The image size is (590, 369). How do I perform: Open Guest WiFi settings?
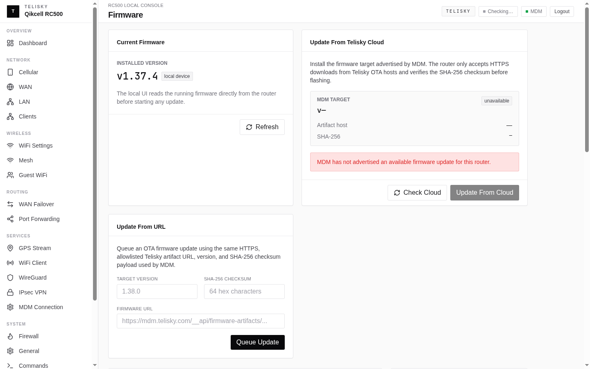47,175
